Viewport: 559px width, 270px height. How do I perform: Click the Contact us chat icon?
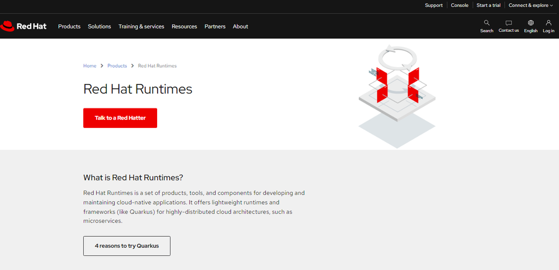(x=509, y=26)
